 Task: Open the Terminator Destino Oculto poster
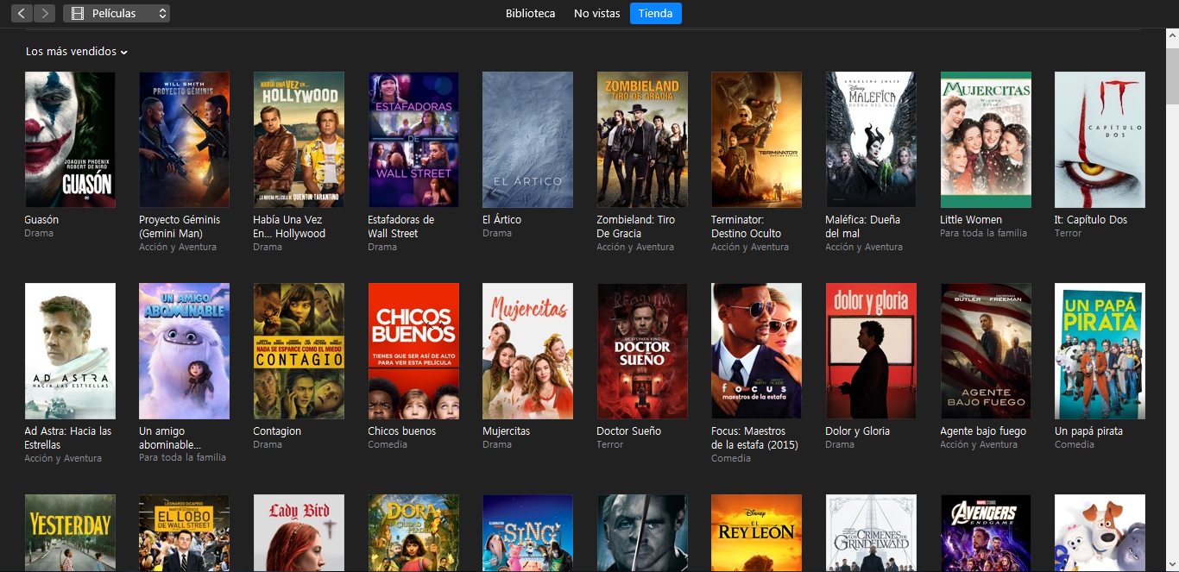tap(756, 140)
